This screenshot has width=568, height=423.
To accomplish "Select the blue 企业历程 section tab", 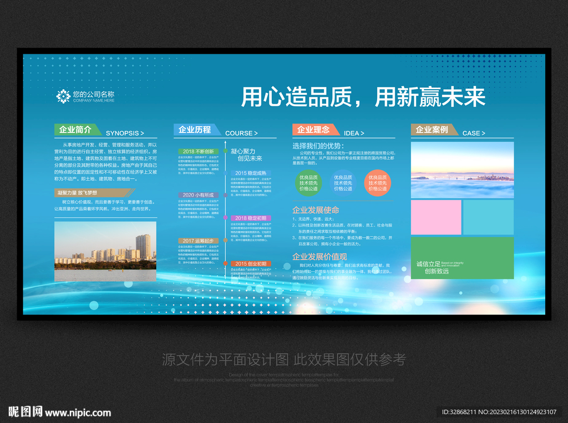I will pos(197,130).
